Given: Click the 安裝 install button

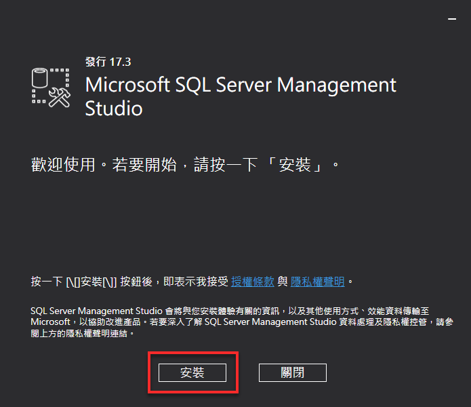Looking at the screenshot, I should [x=192, y=372].
